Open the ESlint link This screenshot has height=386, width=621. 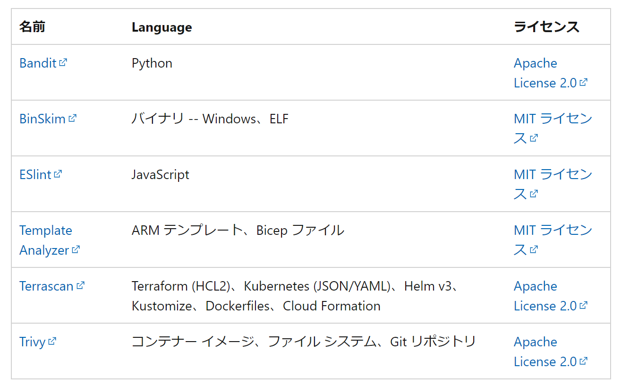(x=36, y=174)
